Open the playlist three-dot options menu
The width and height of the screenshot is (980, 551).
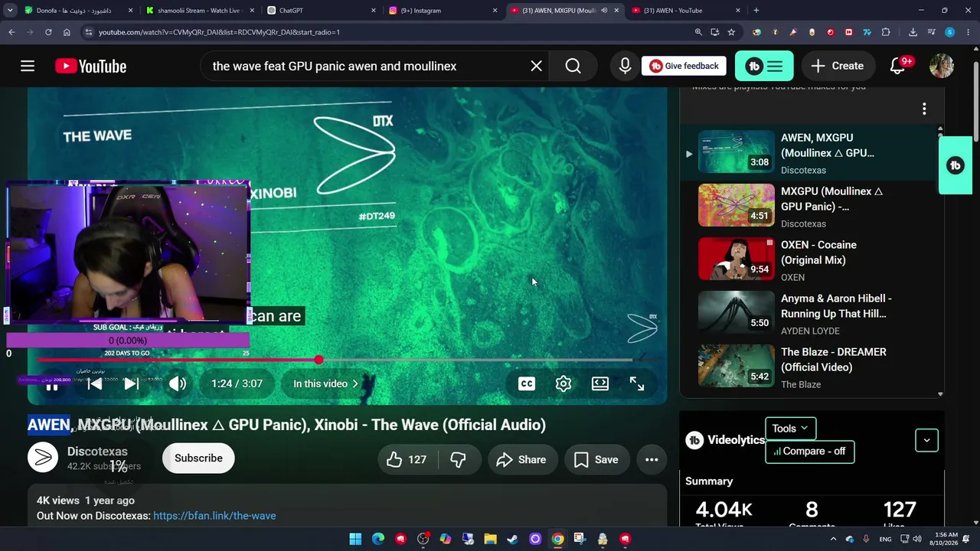click(924, 109)
